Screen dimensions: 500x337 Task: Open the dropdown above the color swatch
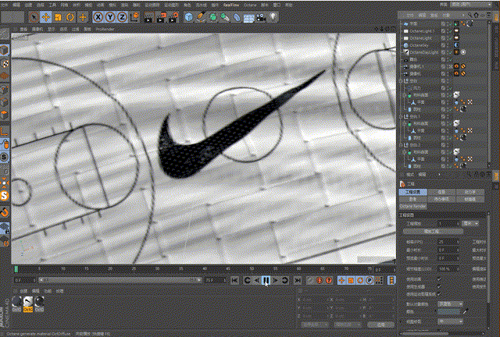[x=450, y=304]
